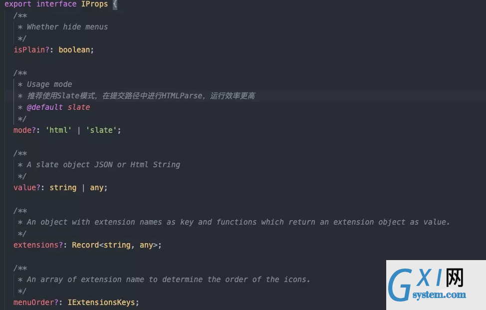The width and height of the screenshot is (486, 310).
Task: Click the comment about extension names as key
Action: (x=239, y=222)
